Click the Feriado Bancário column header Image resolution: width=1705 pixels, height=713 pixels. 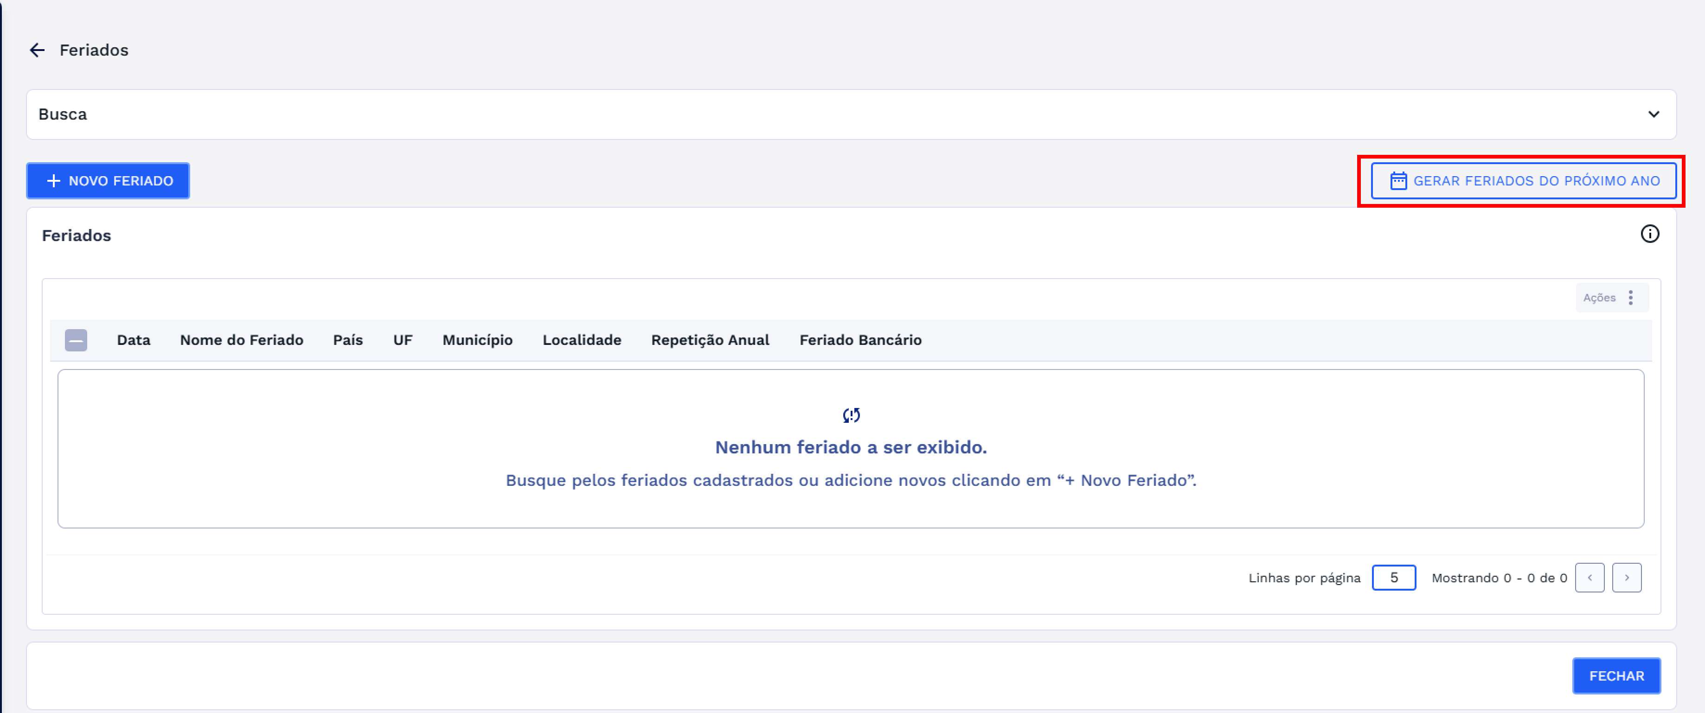pos(860,340)
